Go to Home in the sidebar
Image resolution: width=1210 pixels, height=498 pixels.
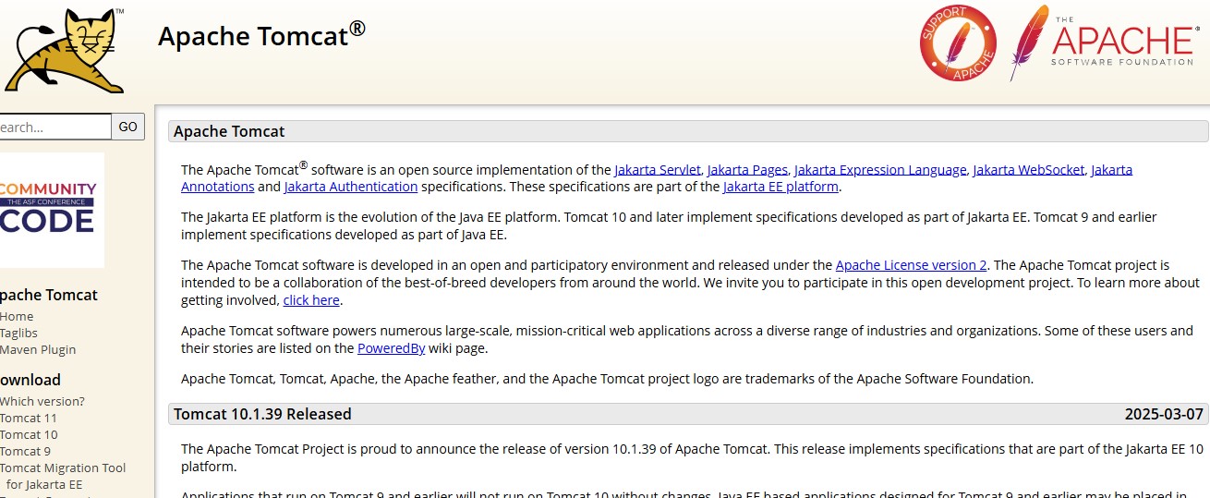click(x=17, y=316)
